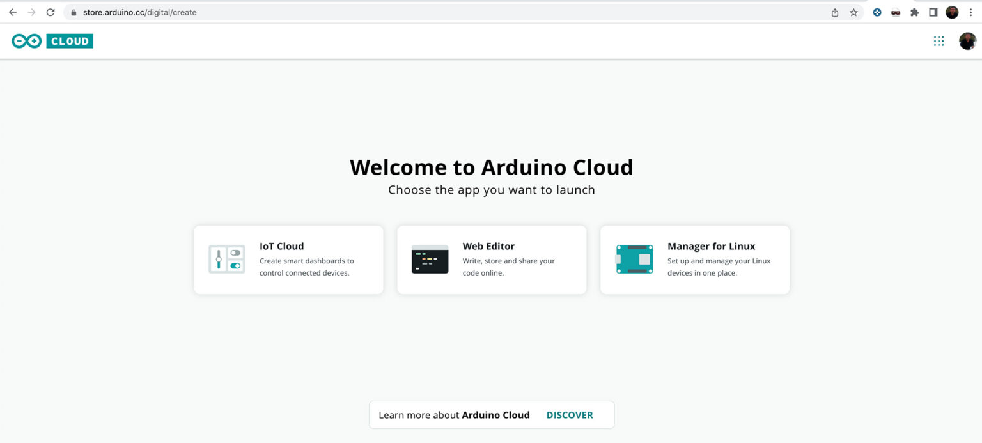Open the Arduino account avatar menu
982x443 pixels.
(x=967, y=41)
